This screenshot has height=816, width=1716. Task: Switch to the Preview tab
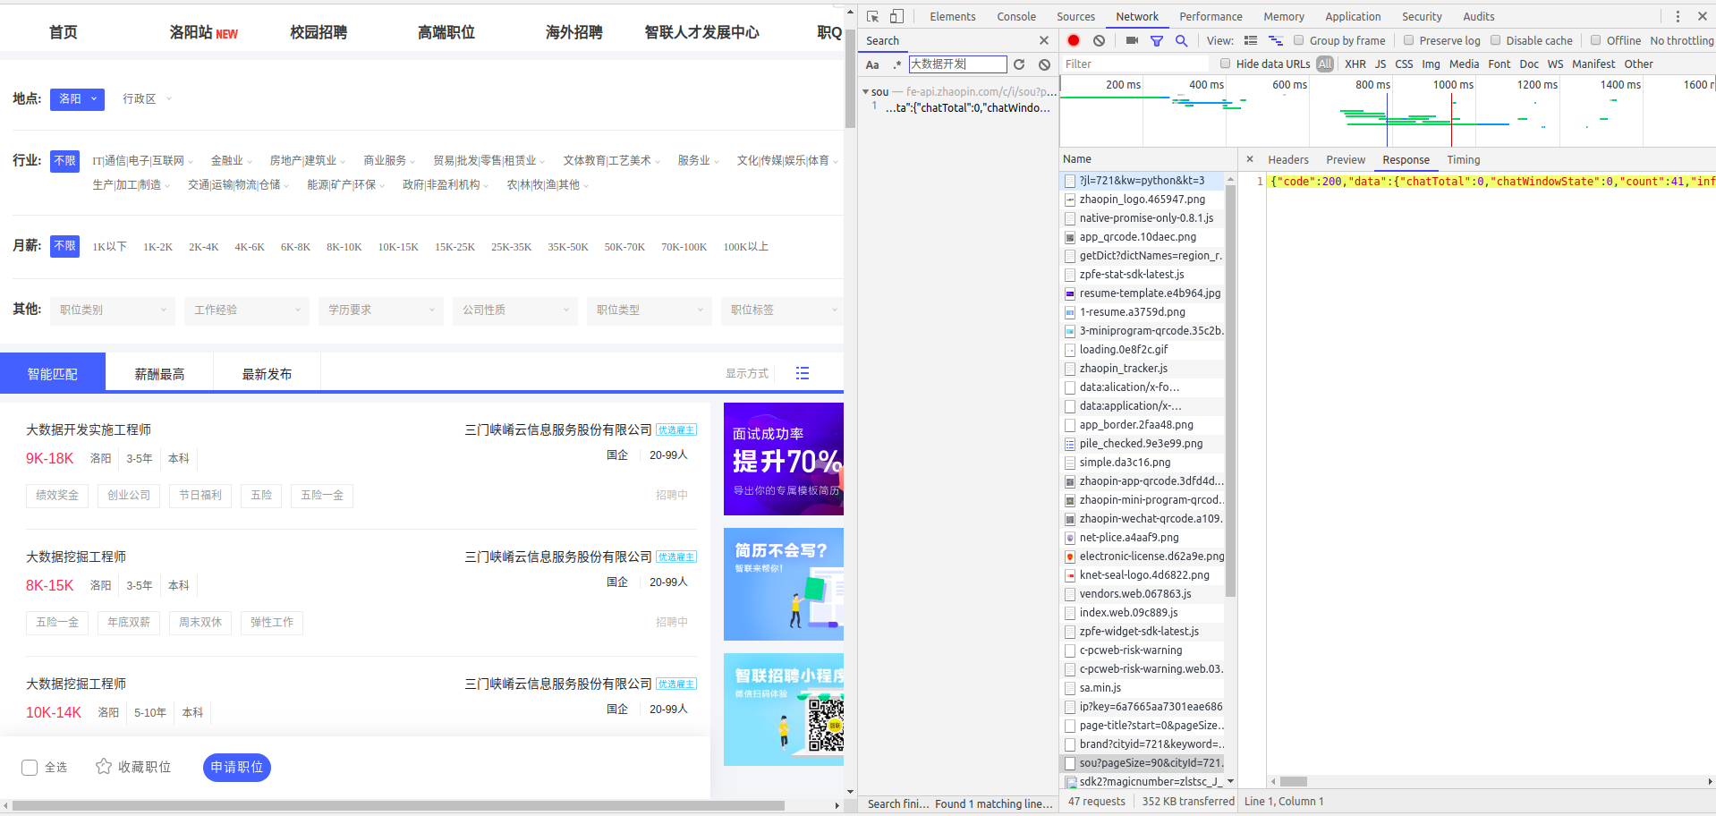[1346, 159]
